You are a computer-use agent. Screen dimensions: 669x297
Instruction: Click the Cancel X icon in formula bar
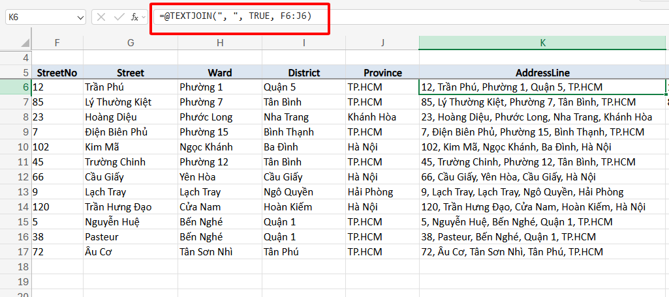(101, 17)
